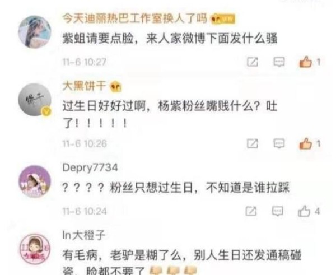Select the comment text starting with 紫蛆请要点脸
The image size is (336, 275).
tap(170, 39)
